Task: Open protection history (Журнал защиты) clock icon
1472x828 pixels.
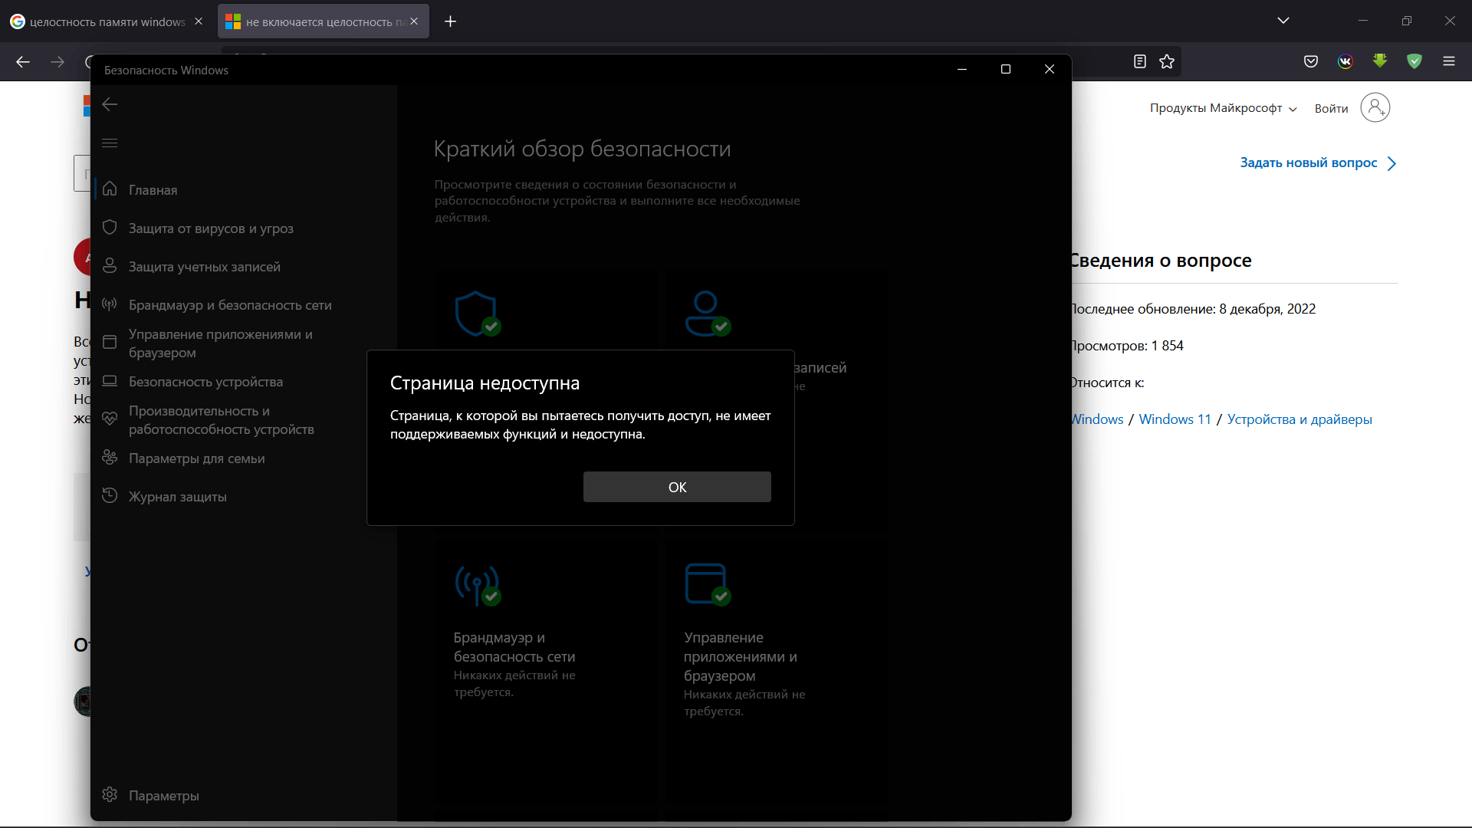Action: pos(110,496)
